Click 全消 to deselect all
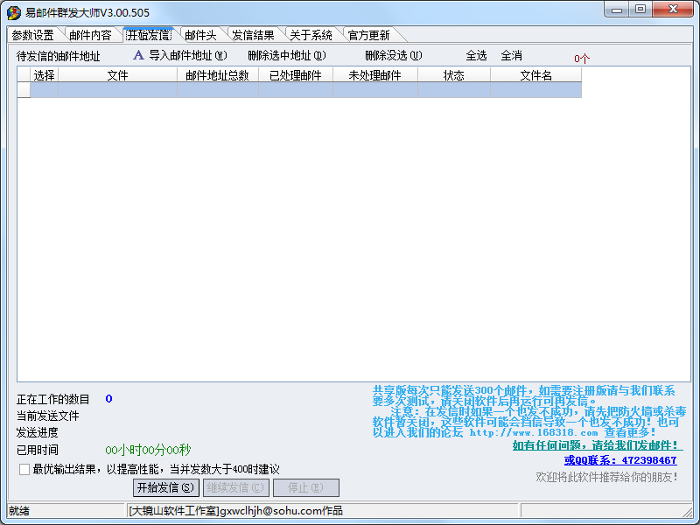The height and width of the screenshot is (525, 700). click(511, 55)
